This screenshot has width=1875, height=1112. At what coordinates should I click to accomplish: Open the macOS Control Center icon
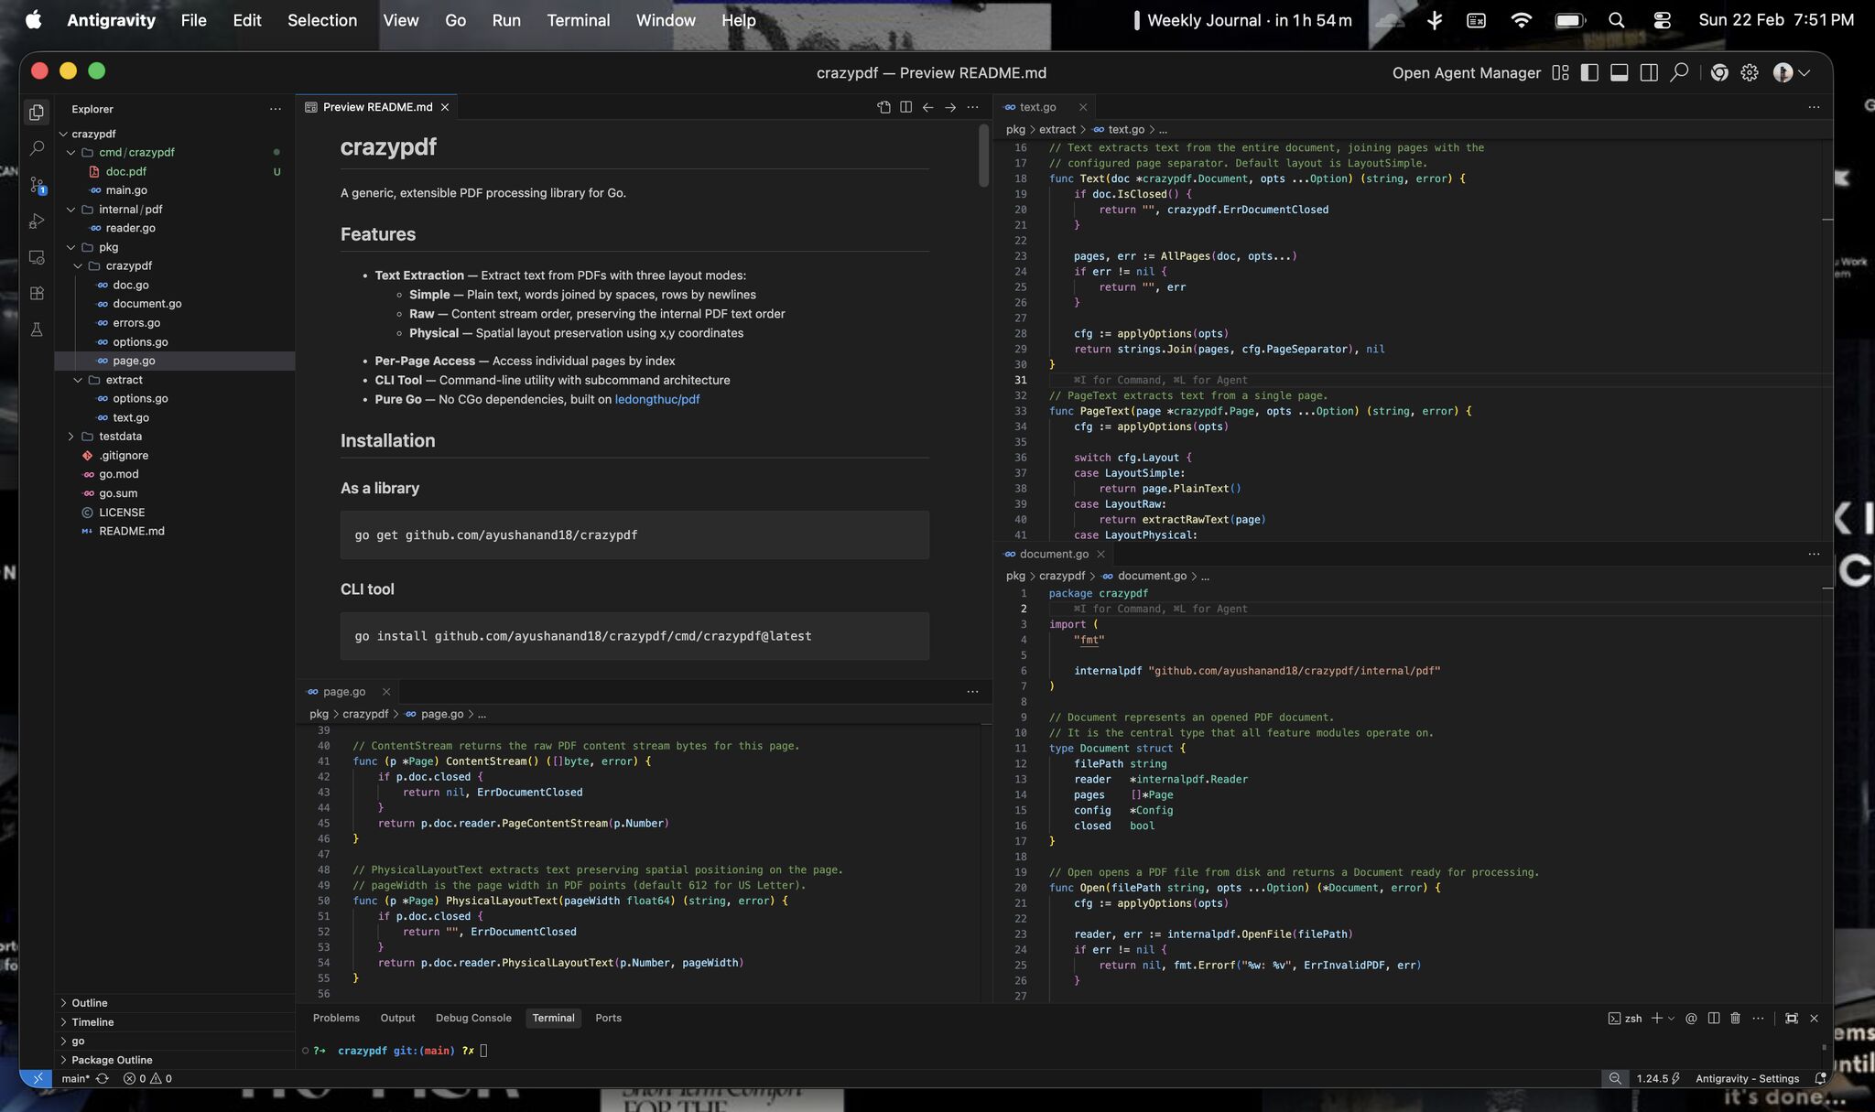click(x=1663, y=20)
